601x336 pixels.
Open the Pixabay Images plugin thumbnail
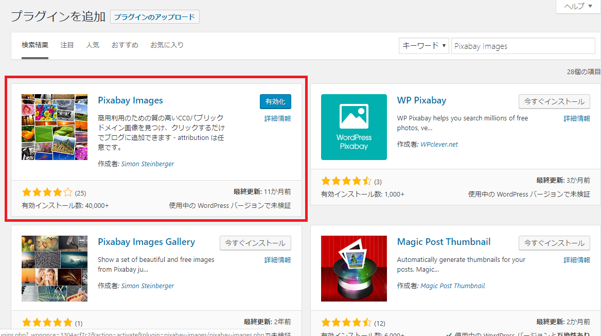point(55,127)
